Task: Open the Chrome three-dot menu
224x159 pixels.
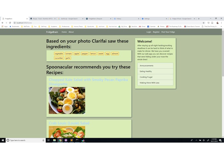Action: (221, 23)
